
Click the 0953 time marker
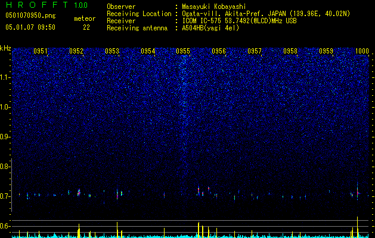(x=112, y=51)
